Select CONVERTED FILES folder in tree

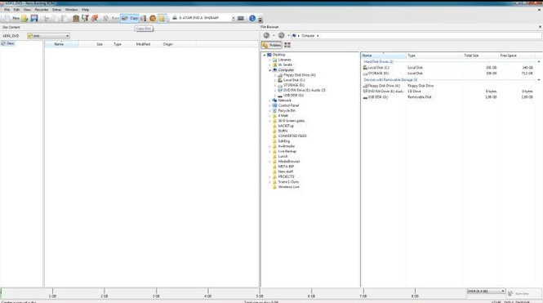(x=292, y=136)
